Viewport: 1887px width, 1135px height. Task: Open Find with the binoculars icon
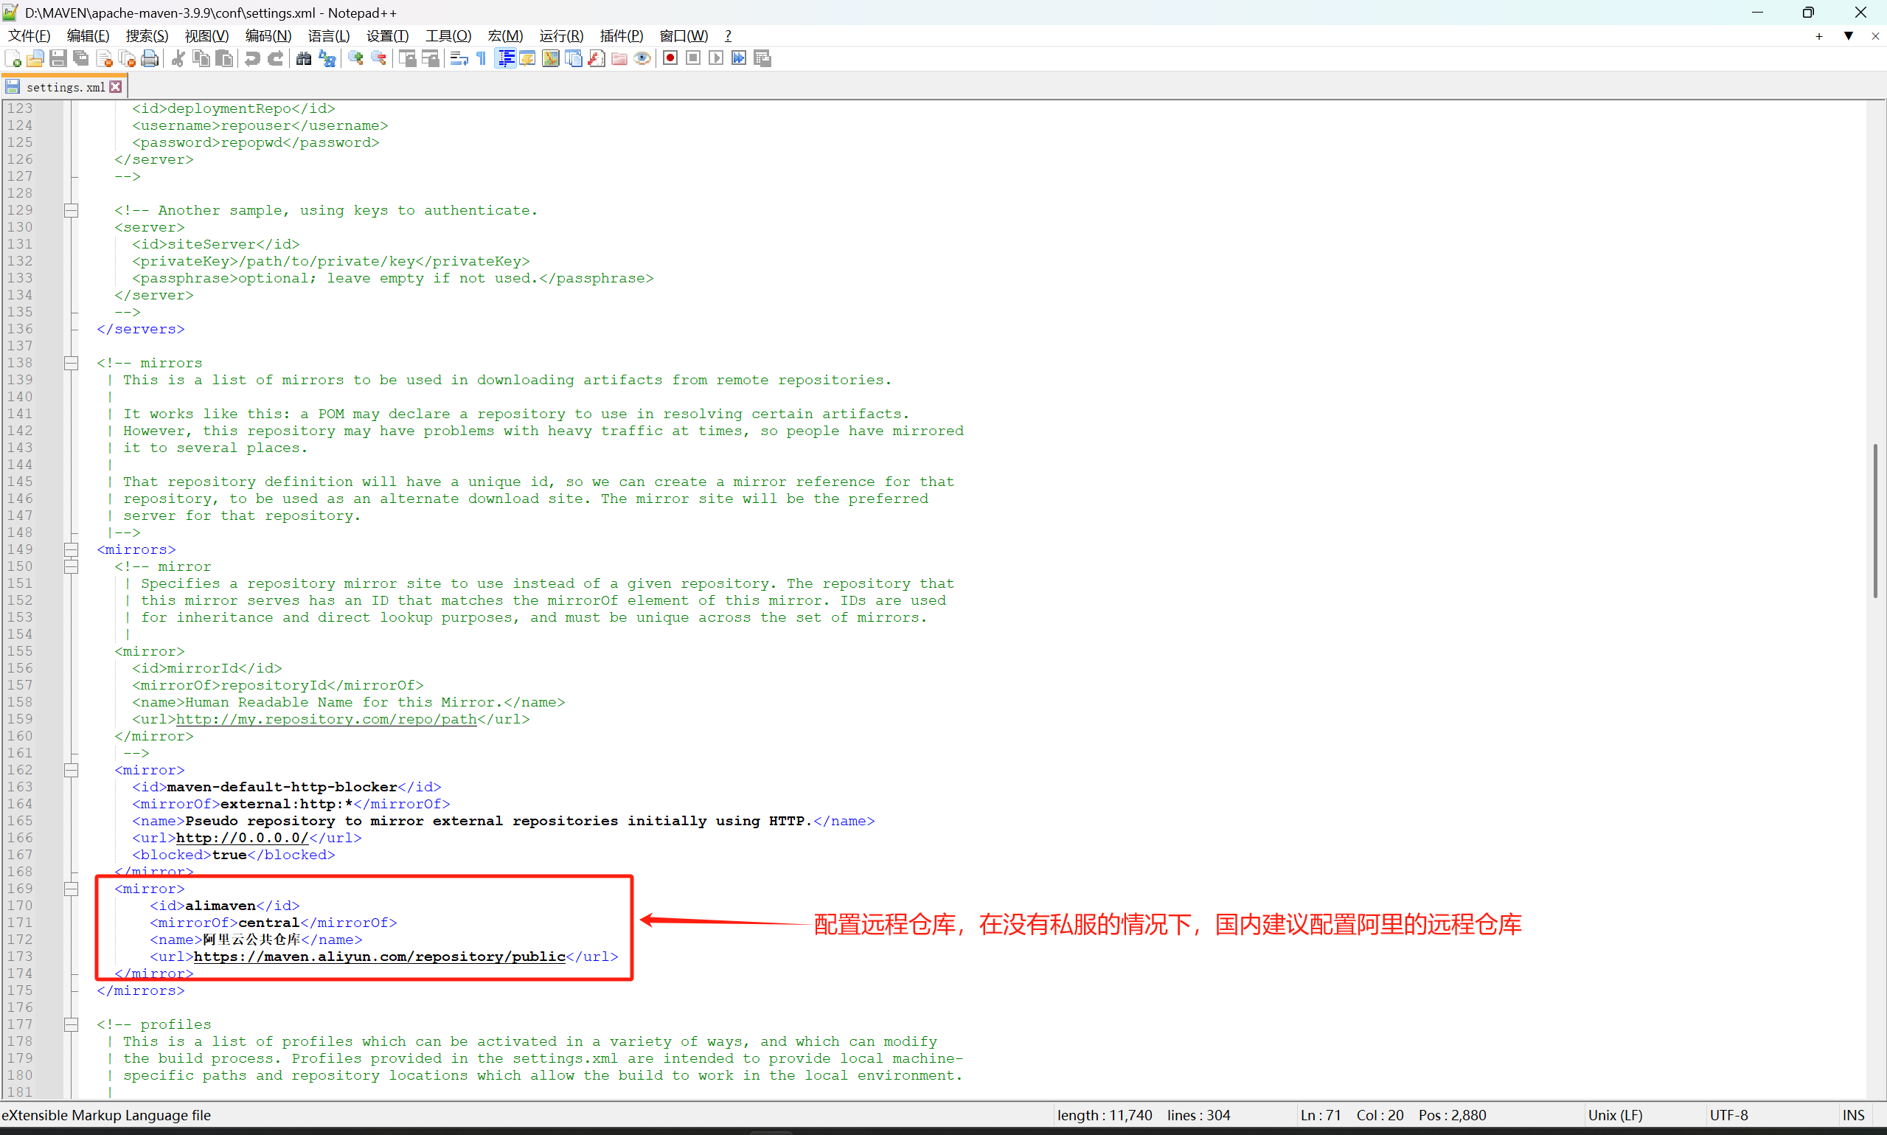click(x=304, y=59)
